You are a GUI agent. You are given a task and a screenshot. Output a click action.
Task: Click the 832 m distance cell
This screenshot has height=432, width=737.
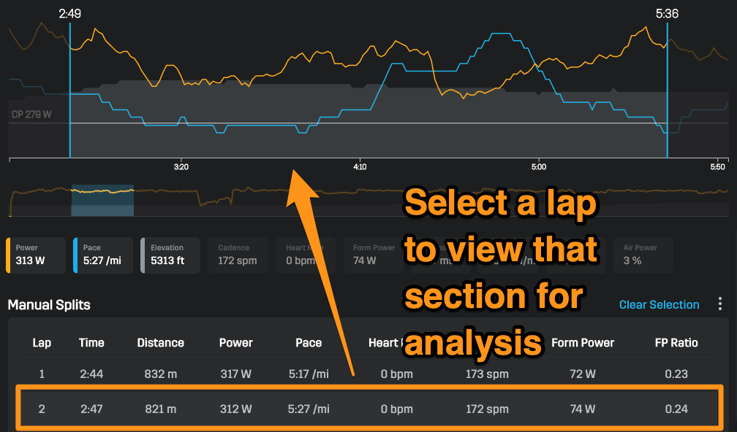click(x=161, y=374)
